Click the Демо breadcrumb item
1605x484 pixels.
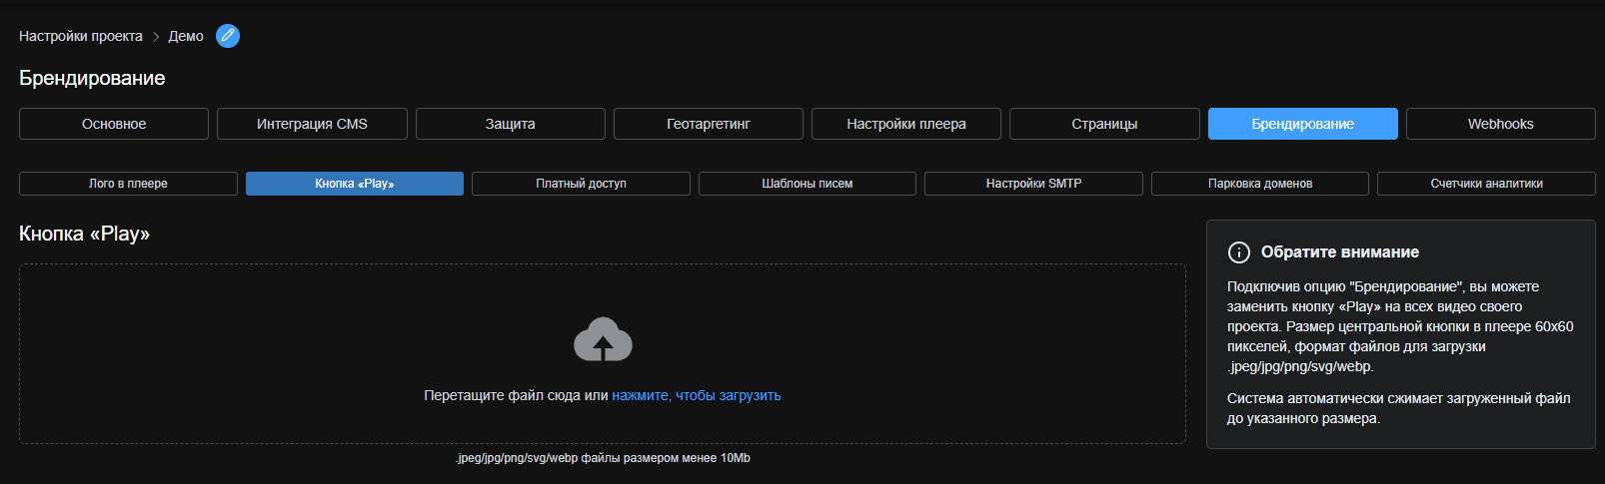coord(186,36)
